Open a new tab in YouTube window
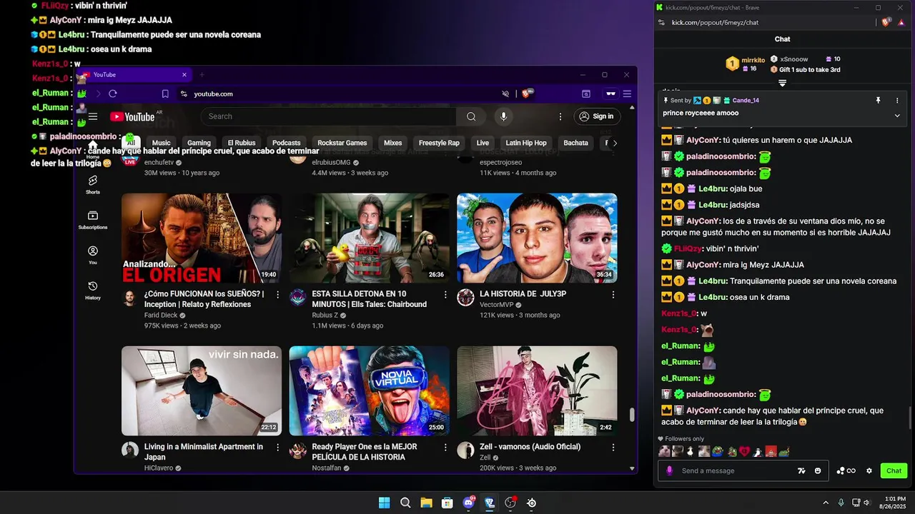 click(202, 75)
